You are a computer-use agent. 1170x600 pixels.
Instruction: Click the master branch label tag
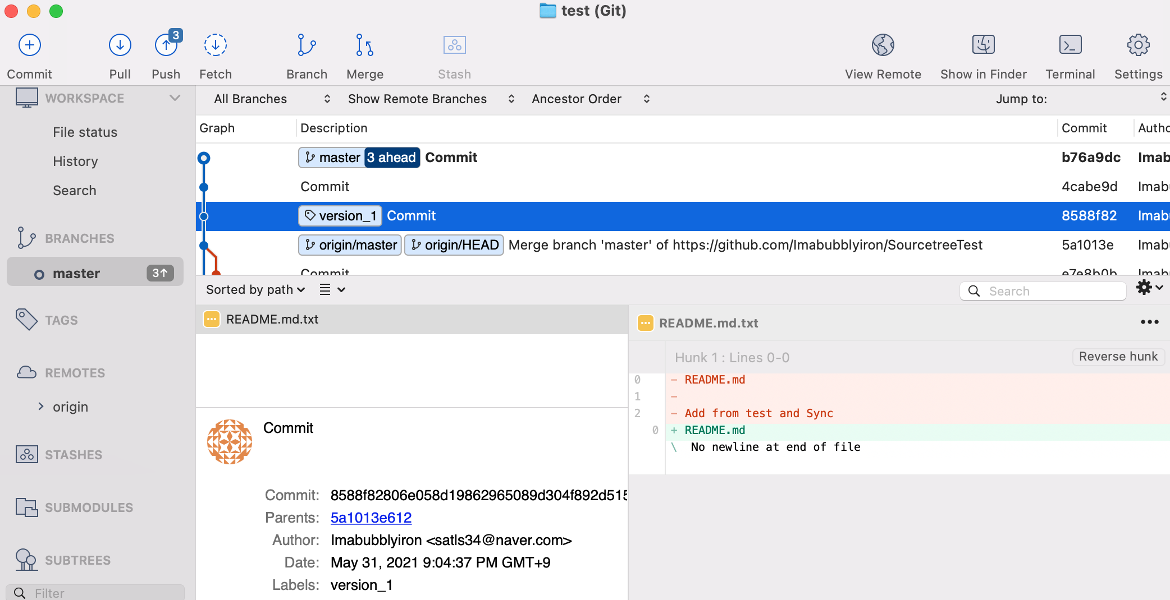click(332, 158)
